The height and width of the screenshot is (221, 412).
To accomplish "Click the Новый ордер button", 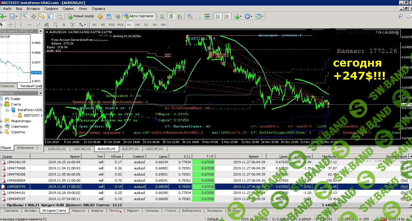I will pos(81,16).
